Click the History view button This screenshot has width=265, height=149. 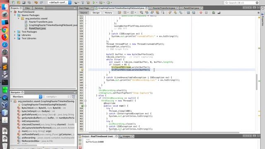click(108, 13)
